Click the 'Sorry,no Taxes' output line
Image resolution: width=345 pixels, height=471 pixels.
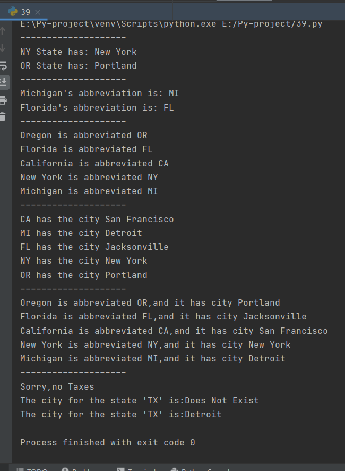click(x=57, y=386)
